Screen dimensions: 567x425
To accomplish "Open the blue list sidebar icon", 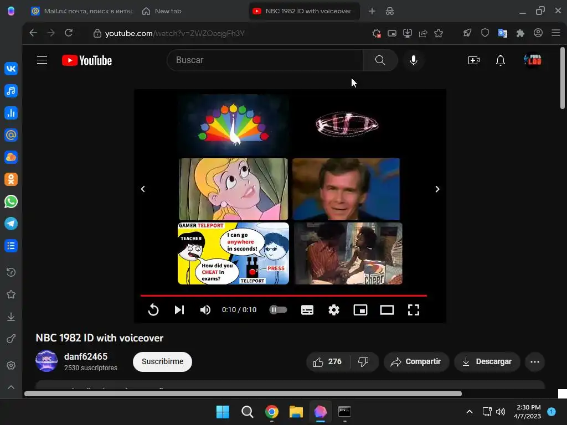I will coord(11,246).
